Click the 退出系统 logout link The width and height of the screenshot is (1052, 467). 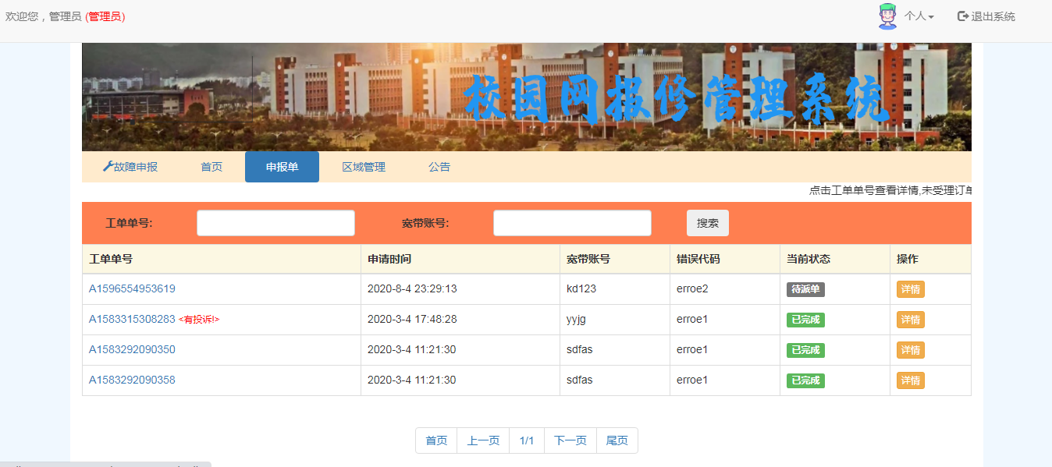(x=986, y=16)
